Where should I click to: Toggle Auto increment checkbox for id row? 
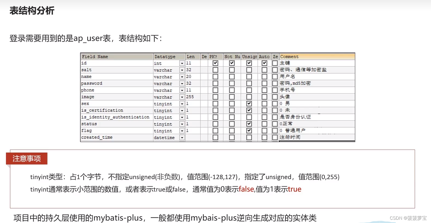[265, 63]
